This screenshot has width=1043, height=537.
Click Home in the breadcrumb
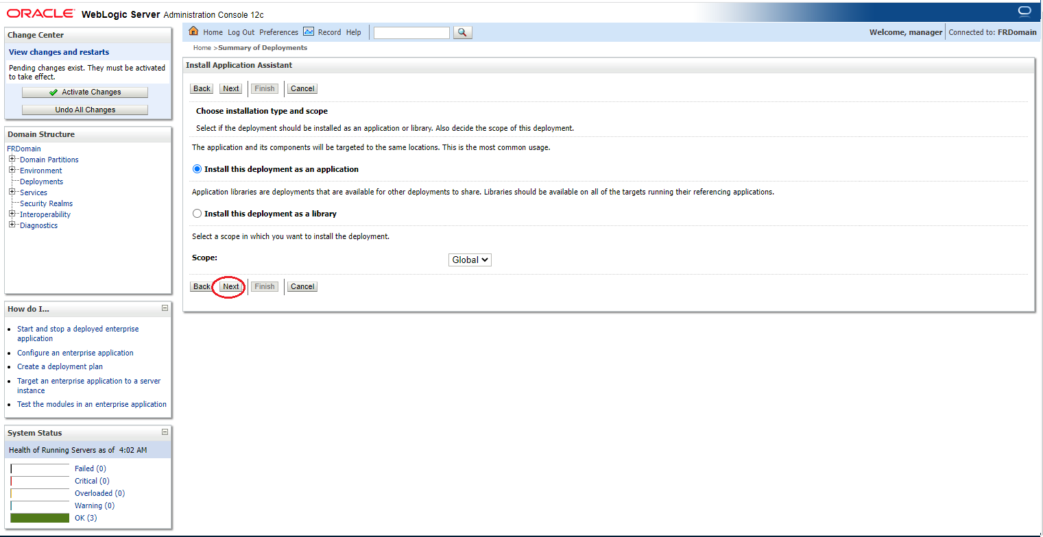[202, 48]
